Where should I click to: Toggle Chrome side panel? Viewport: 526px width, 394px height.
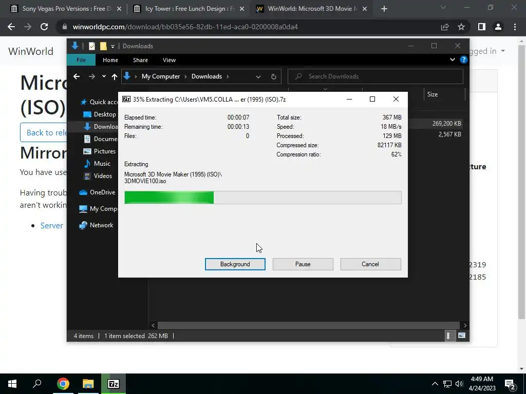[482, 27]
